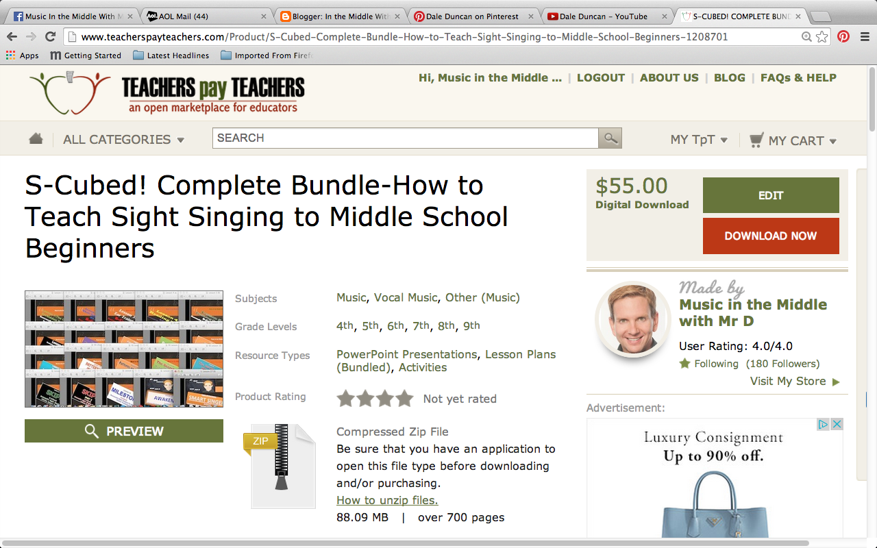Select the home house icon

(36, 138)
